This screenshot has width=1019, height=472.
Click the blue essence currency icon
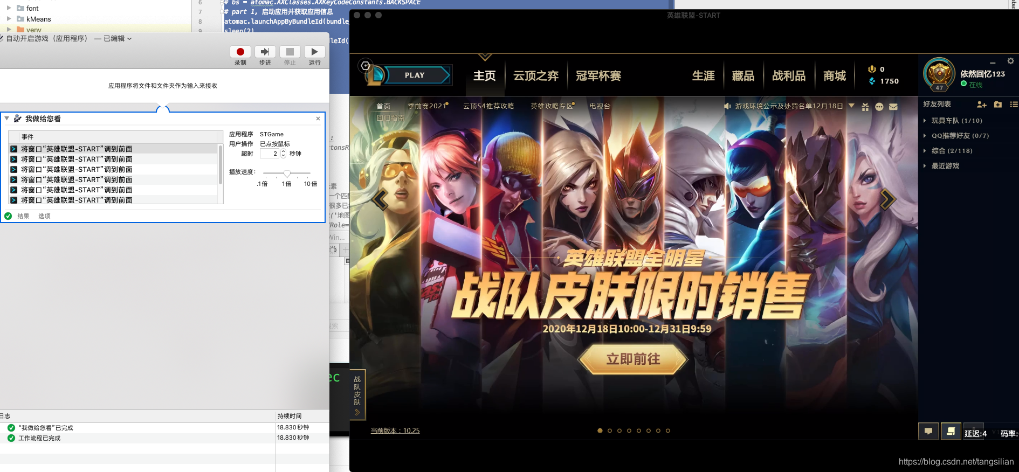872,81
